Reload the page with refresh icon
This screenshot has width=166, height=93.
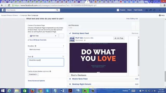point(9,5)
